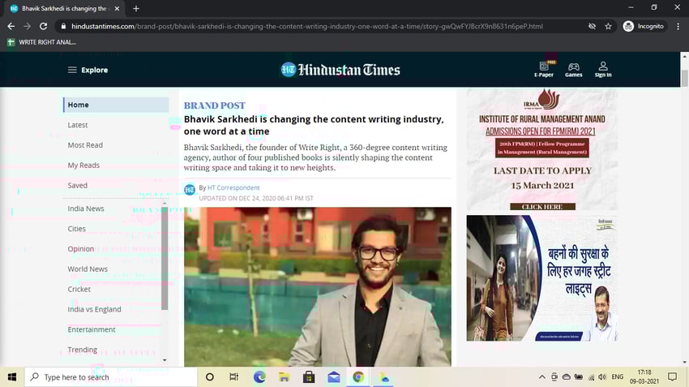Click the battery icon in tray
The width and height of the screenshot is (689, 387).
579,377
